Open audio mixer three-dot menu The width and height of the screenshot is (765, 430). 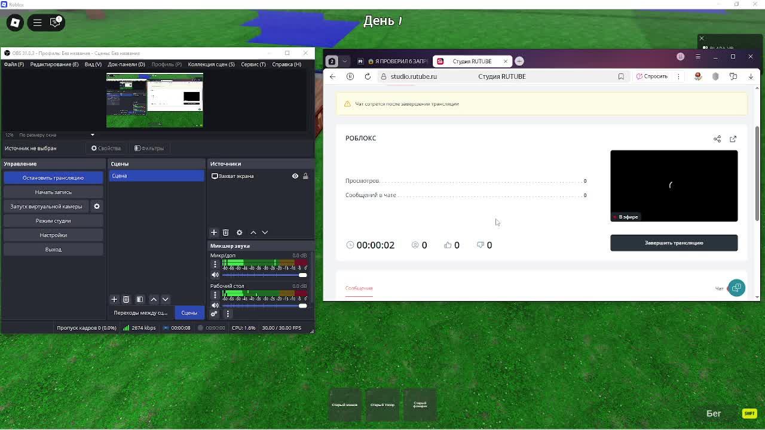(x=228, y=314)
